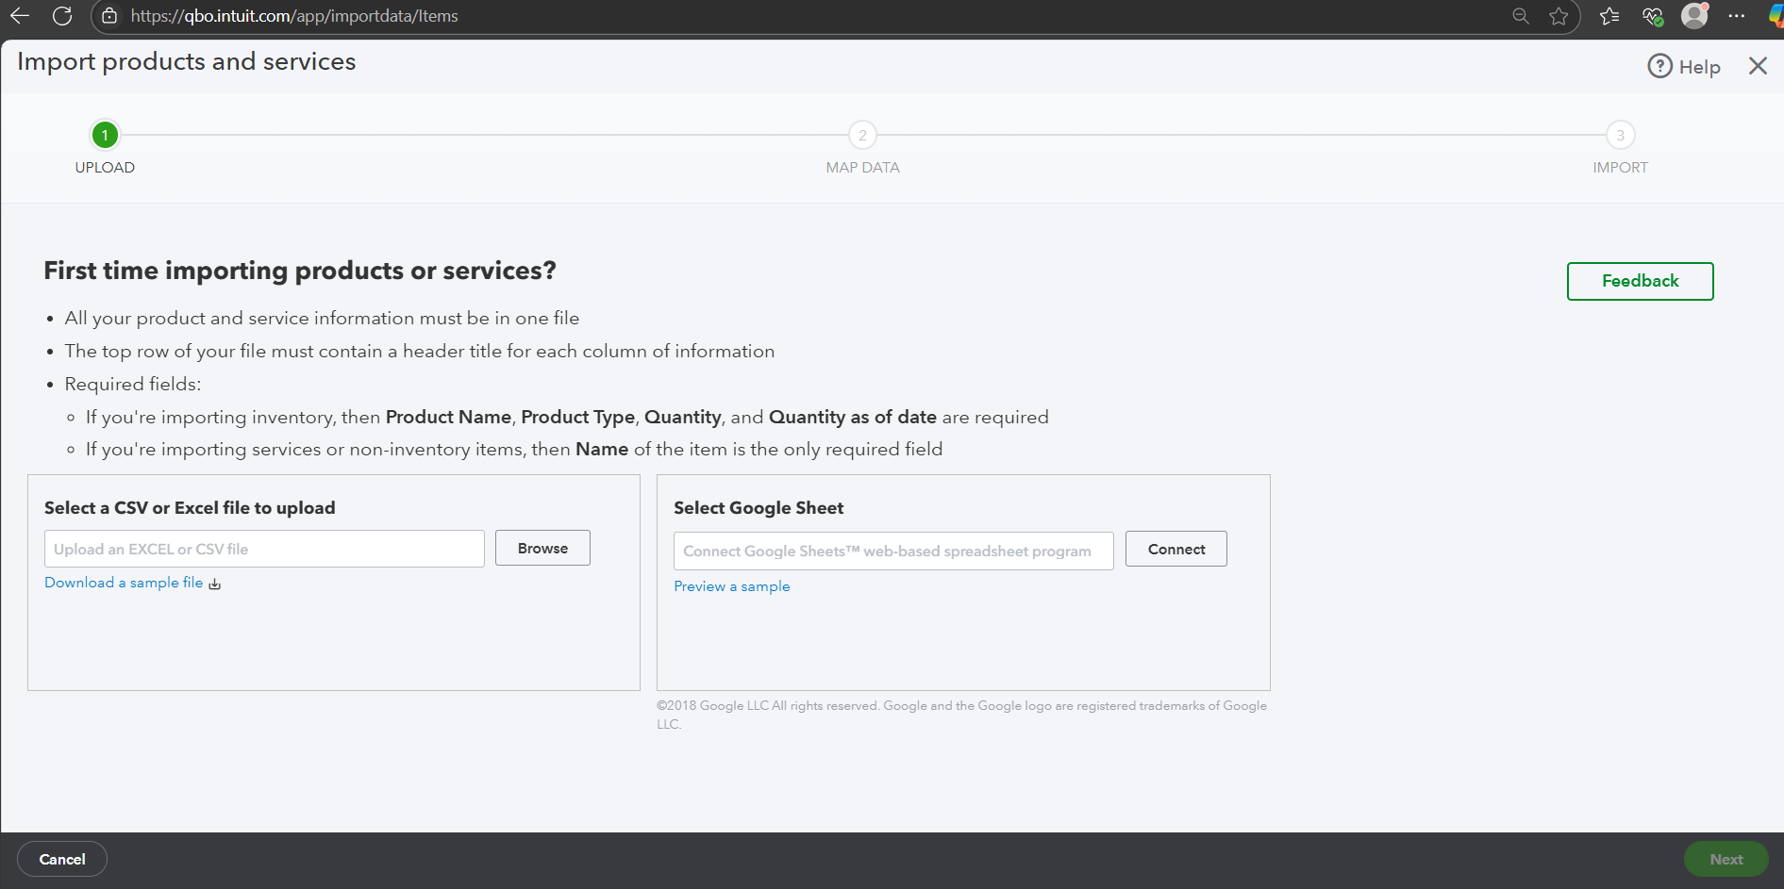Open the browser profile avatar

pos(1694,16)
